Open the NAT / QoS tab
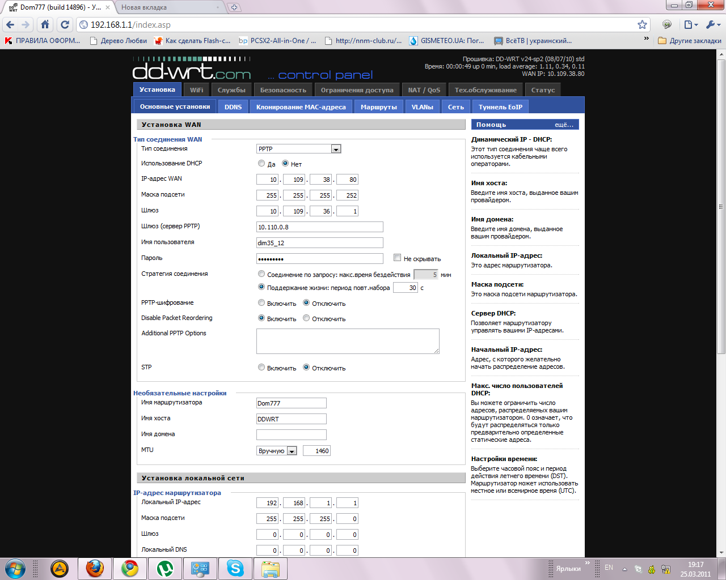This screenshot has height=580, width=726. pos(424,90)
